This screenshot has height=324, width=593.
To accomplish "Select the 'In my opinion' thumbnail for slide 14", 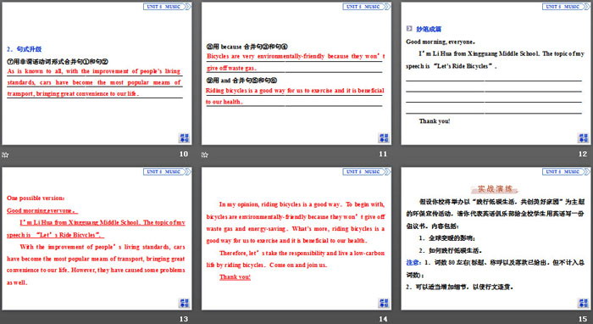I will [296, 238].
